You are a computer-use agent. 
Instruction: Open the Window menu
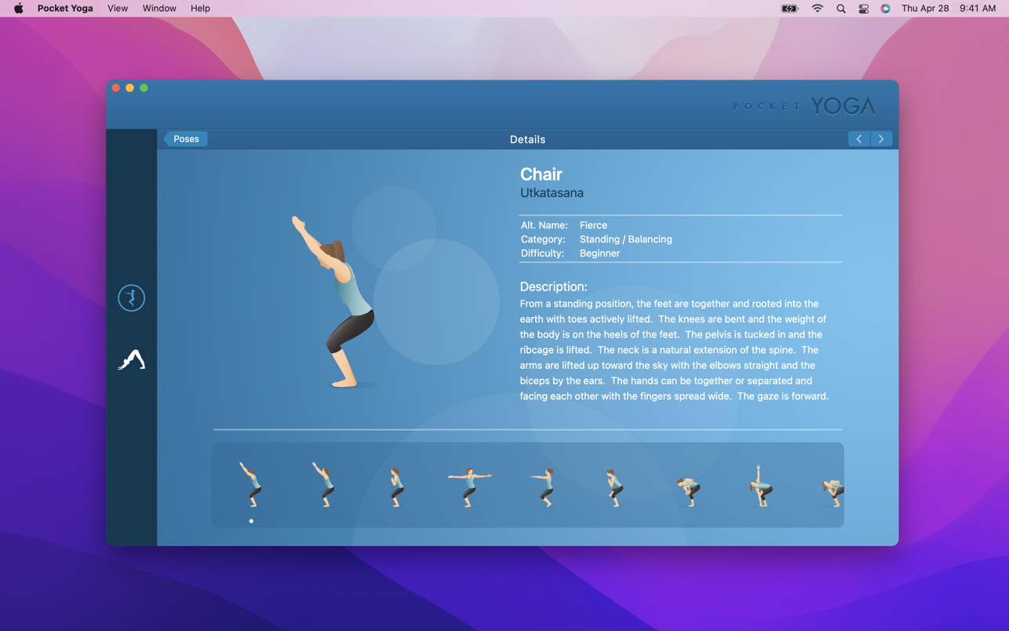[159, 9]
